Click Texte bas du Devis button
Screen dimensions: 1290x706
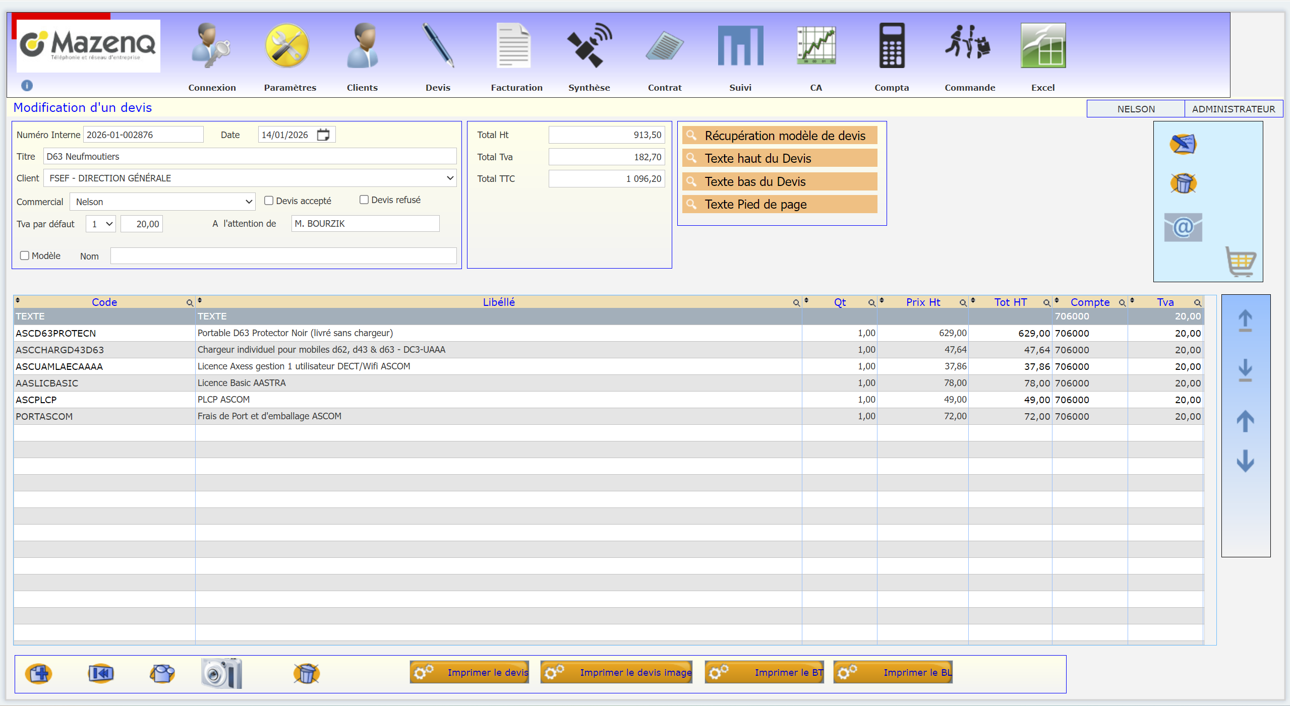pos(779,181)
